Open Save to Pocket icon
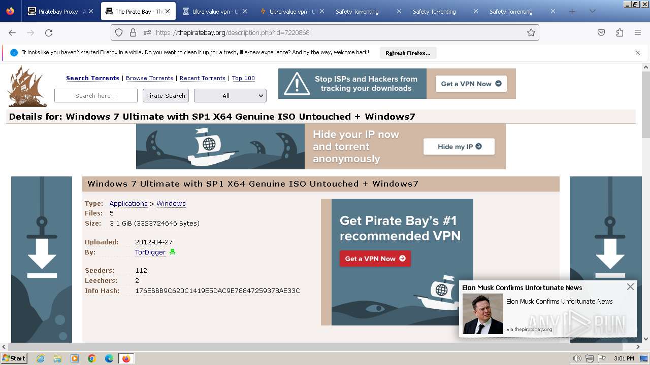This screenshot has height=365, width=650. pyautogui.click(x=601, y=32)
